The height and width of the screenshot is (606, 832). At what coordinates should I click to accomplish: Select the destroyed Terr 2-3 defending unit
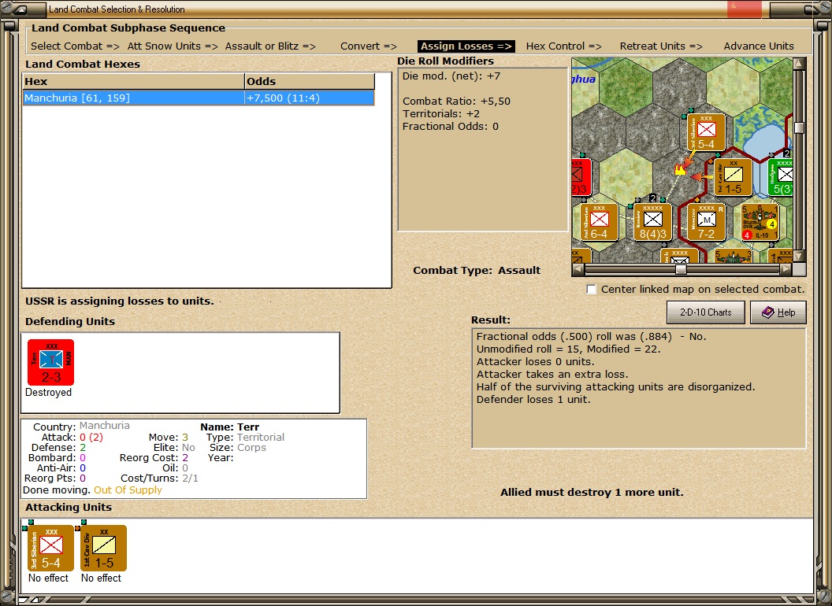50,363
